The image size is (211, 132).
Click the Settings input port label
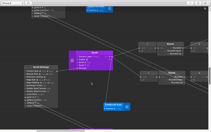[83, 68]
